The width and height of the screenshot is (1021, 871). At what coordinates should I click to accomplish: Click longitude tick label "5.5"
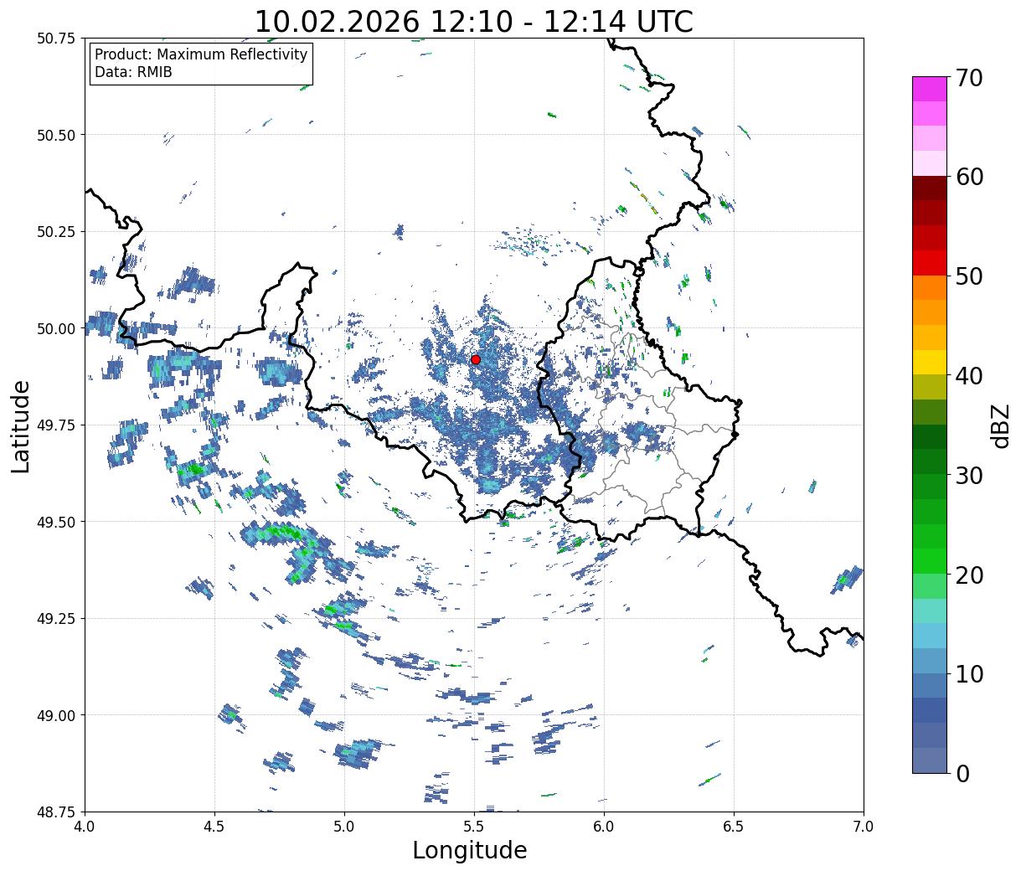click(474, 827)
